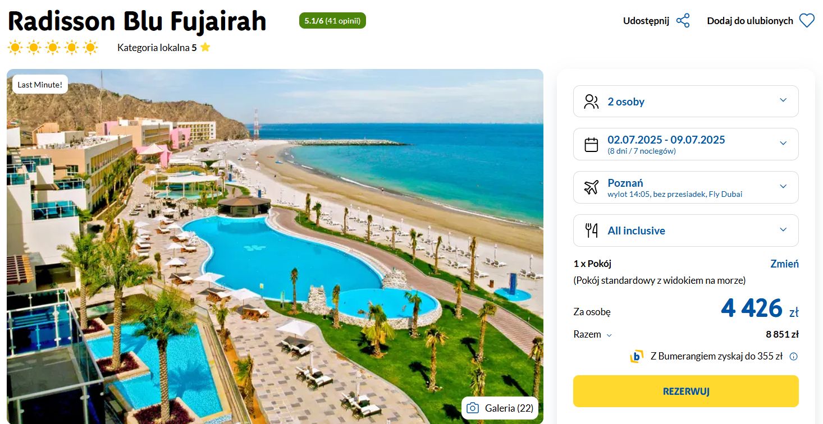
Task: Expand the 02.07.2025 - 09.07.2025 date selector
Action: (x=685, y=144)
